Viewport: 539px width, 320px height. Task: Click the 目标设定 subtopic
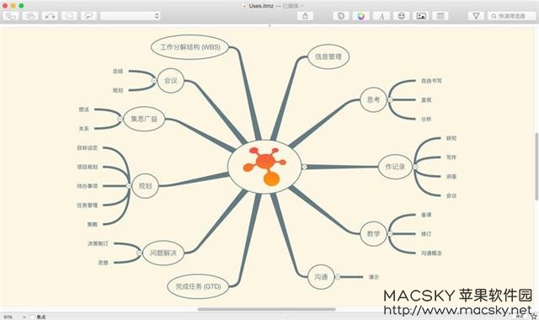point(88,148)
